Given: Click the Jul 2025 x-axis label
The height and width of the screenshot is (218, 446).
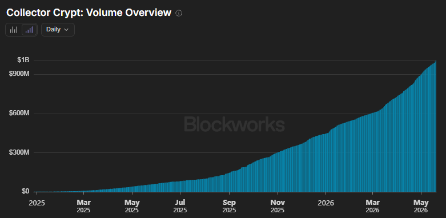Looking at the screenshot, I should (180, 207).
